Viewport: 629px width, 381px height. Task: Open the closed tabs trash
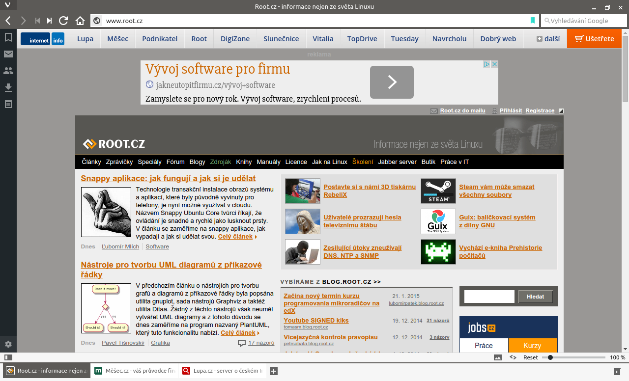pos(618,371)
